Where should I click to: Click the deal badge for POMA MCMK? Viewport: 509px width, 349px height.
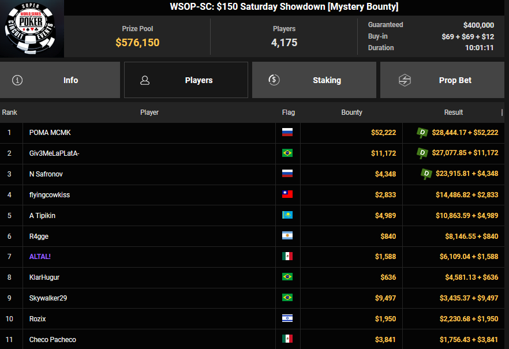click(x=422, y=133)
